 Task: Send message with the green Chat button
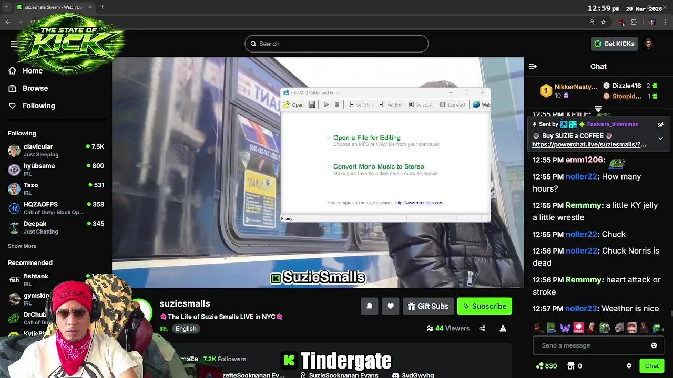pos(652,366)
